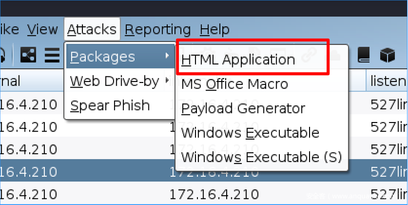Sort by the listener column header
408x205 pixels.
[388, 81]
